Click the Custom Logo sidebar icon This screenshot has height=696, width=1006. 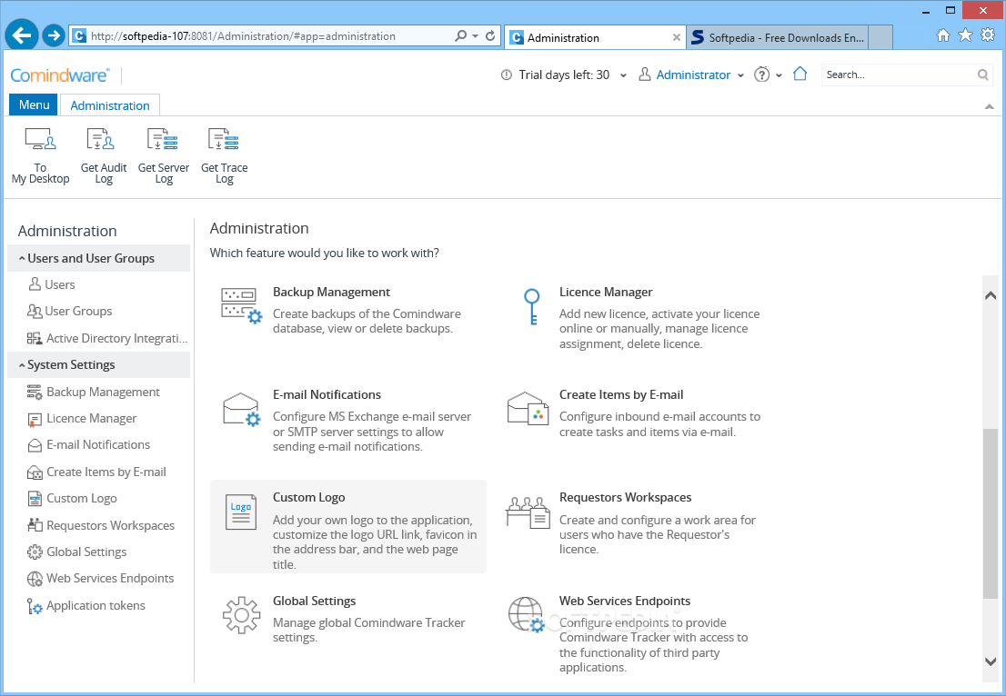point(35,499)
